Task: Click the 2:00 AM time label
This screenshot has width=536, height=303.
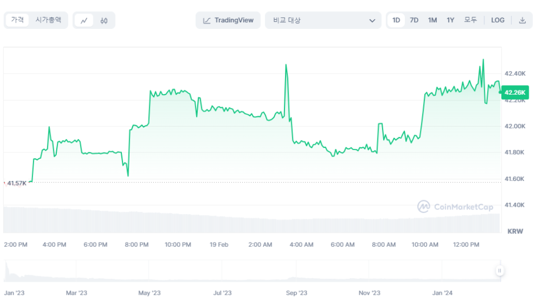Action: point(260,245)
